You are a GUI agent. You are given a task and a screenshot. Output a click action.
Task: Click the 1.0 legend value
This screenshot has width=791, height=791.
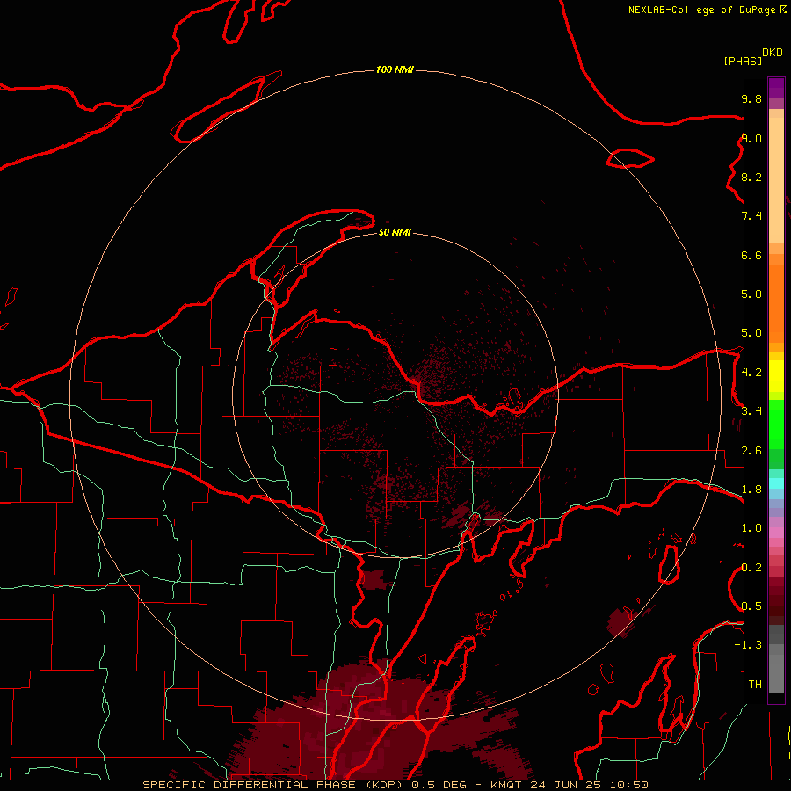point(751,528)
